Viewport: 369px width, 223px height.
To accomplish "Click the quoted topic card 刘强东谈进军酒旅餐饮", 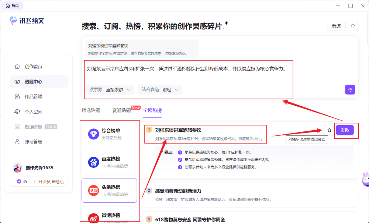I will (142, 49).
